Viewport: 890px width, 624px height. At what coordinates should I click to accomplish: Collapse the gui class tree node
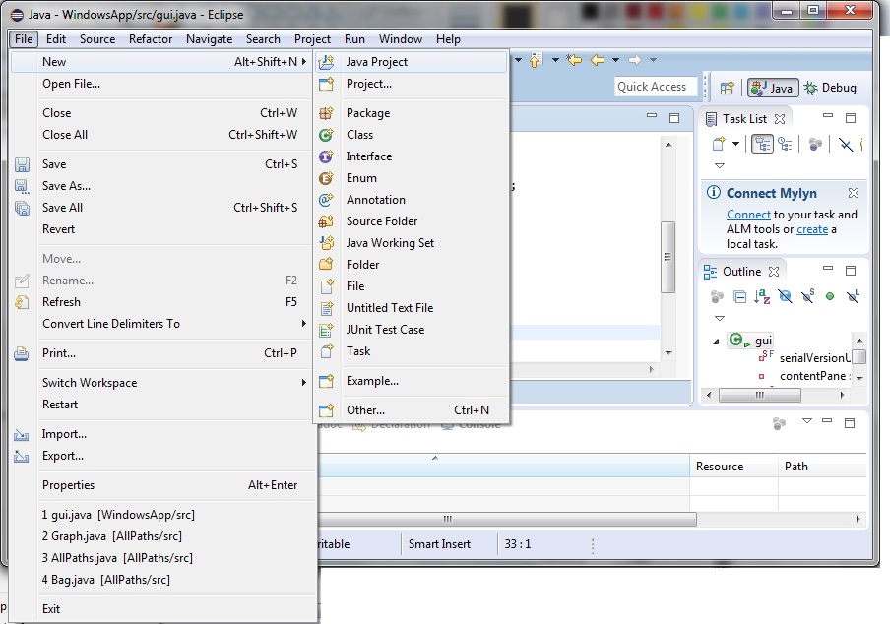[x=717, y=341]
